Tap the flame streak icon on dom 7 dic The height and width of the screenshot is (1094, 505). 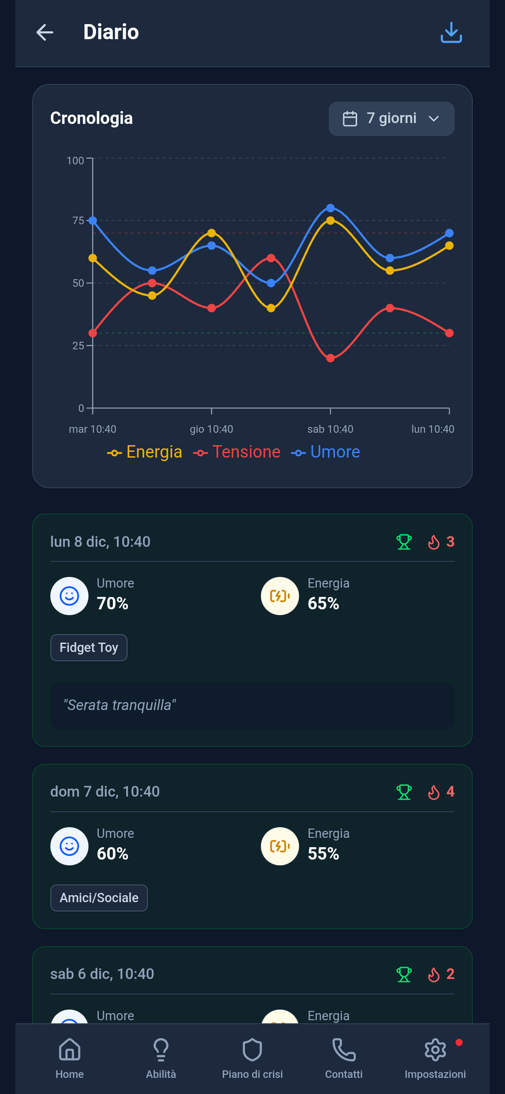click(435, 791)
